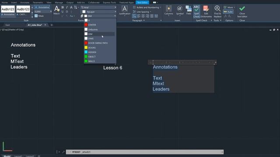This screenshot has width=280, height=157.
Task: Insert a Field
Action: click(x=189, y=10)
